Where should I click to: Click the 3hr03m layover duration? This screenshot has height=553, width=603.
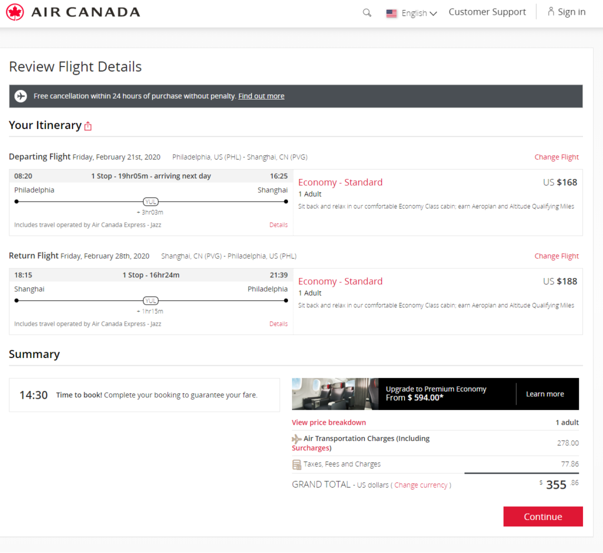point(150,212)
